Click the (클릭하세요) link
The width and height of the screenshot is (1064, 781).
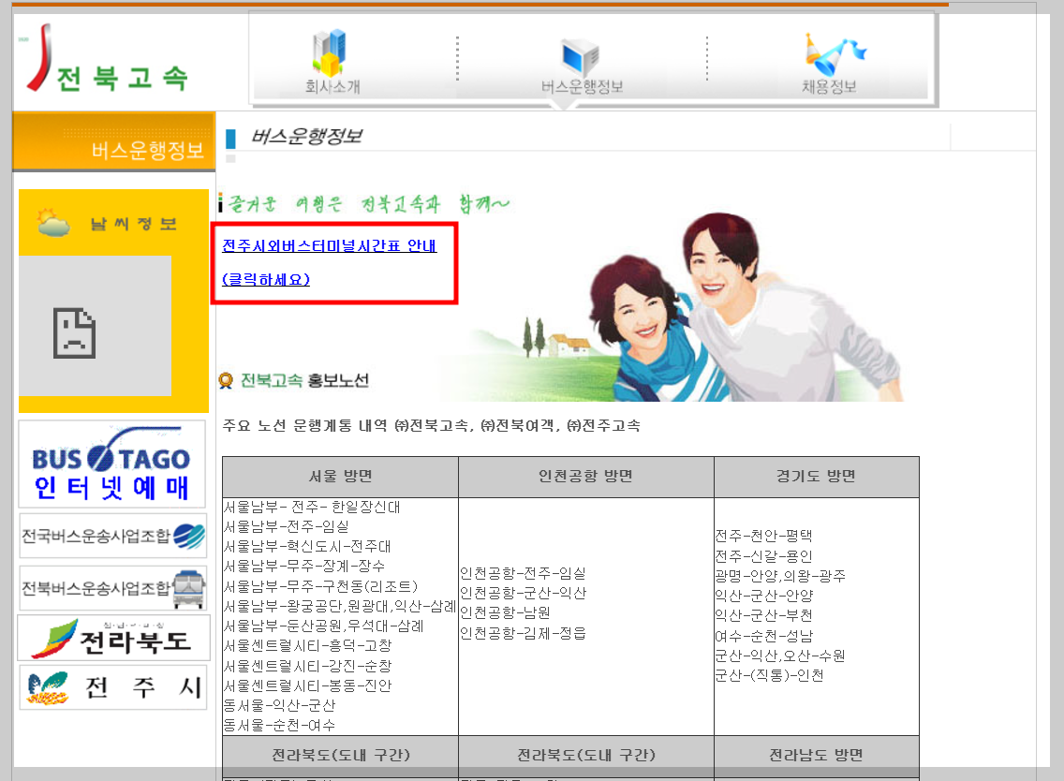pos(265,280)
